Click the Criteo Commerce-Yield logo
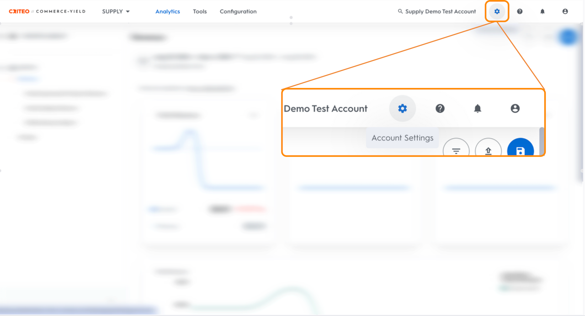Screen dimensions: 585x316 click(x=47, y=11)
